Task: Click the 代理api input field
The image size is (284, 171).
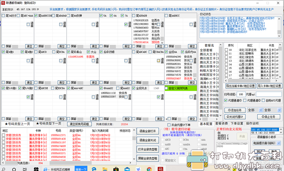Action: coord(269,94)
